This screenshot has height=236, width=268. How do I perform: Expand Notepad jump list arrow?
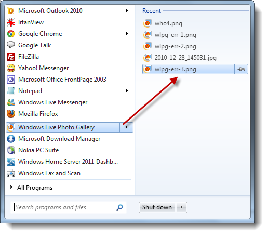(x=127, y=90)
